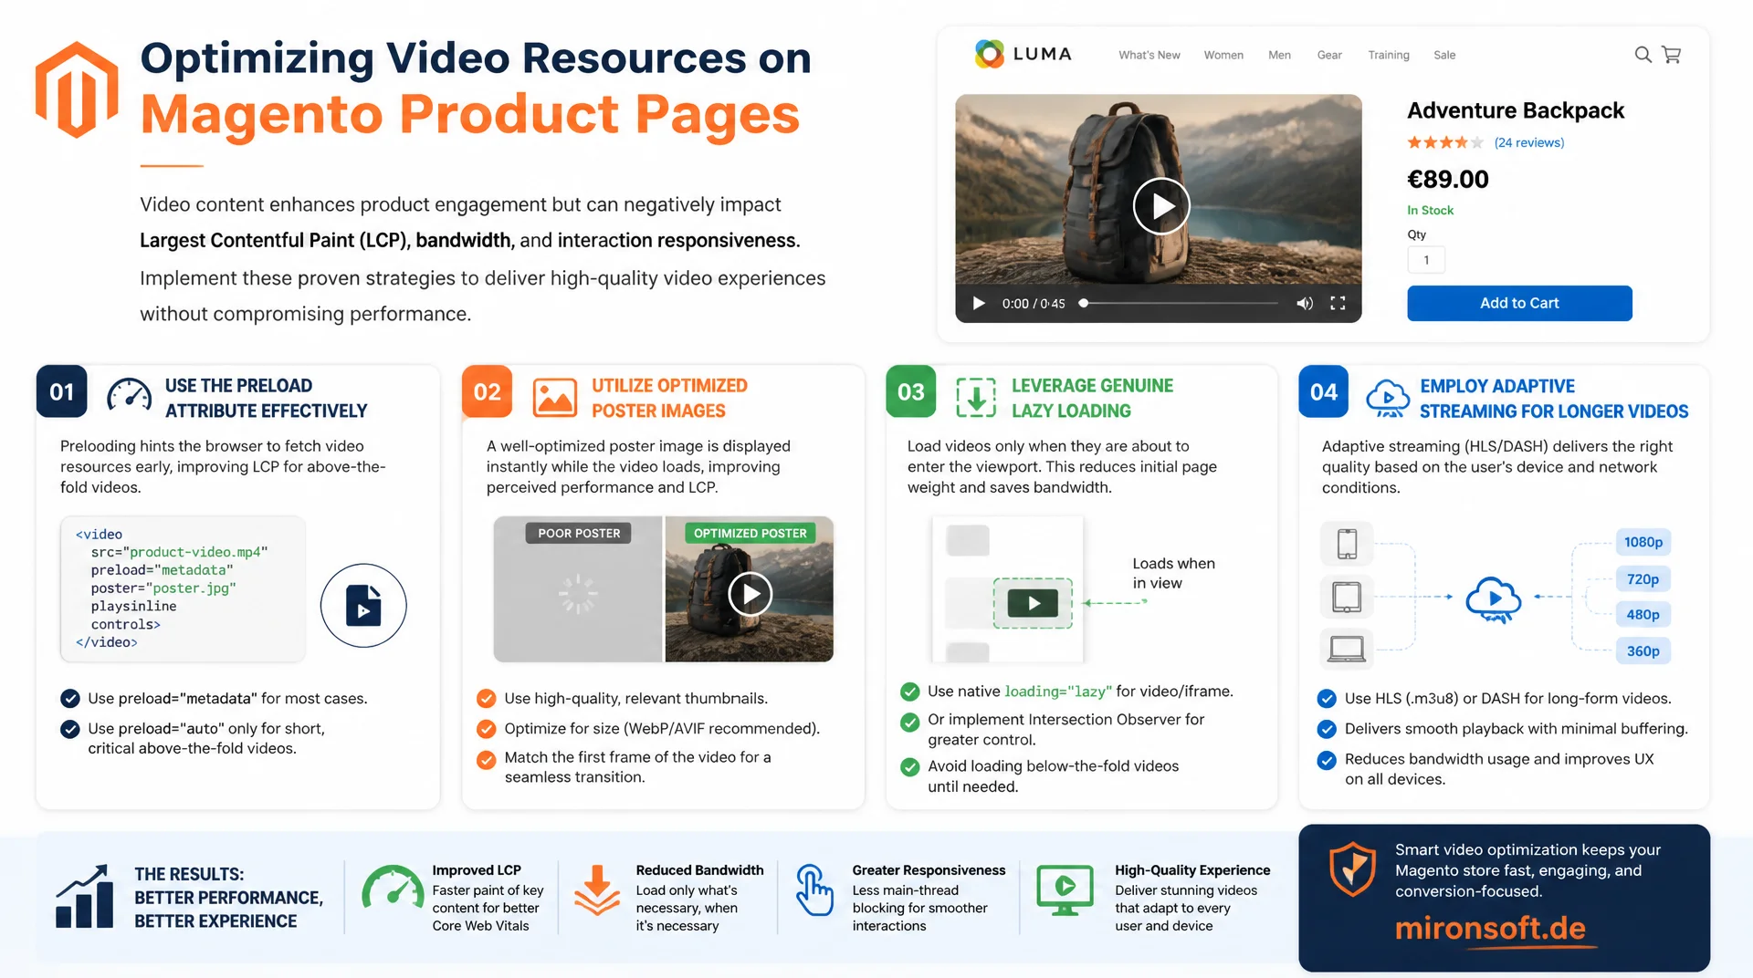Open the Men menu item
Image resolution: width=1753 pixels, height=978 pixels.
pos(1279,55)
